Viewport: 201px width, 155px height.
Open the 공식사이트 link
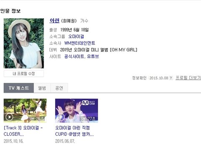pos(74,56)
